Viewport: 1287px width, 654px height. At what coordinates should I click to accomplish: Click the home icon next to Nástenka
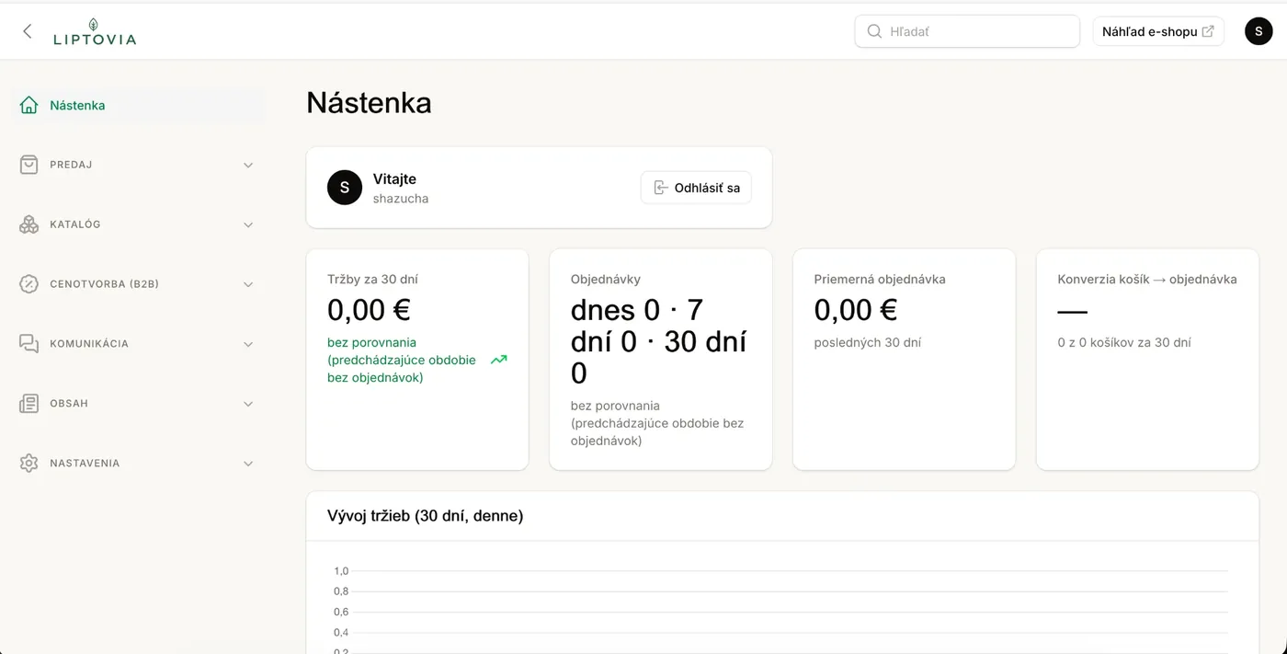click(x=29, y=105)
